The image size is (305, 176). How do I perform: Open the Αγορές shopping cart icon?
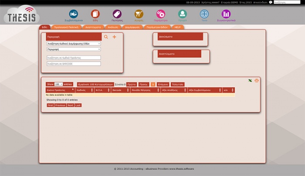[139, 14]
